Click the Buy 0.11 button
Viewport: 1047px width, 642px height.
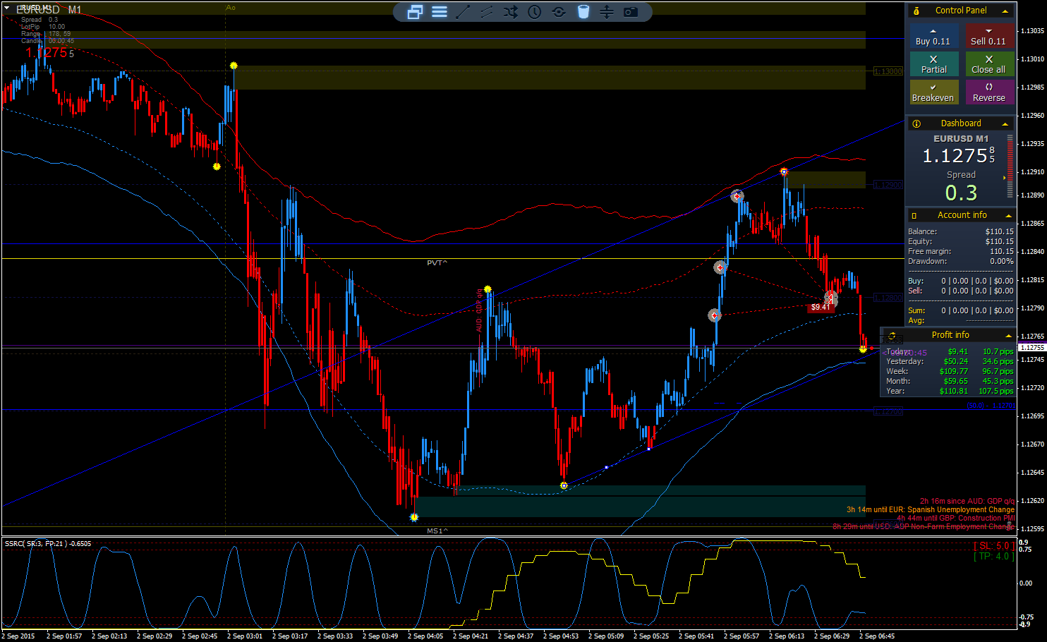coord(933,36)
